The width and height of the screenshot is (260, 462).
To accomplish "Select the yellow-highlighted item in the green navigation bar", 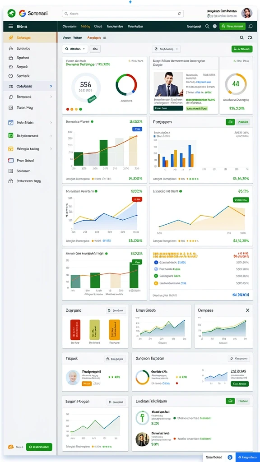I will (x=86, y=27).
